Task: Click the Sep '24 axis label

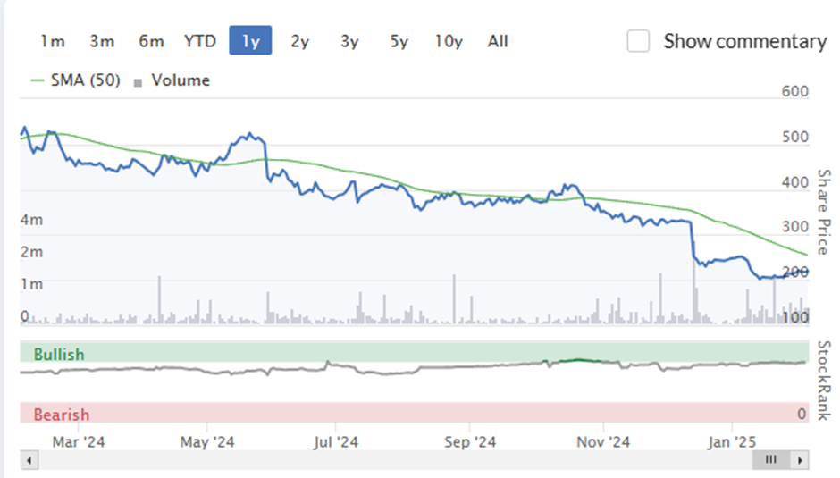Action: [470, 442]
